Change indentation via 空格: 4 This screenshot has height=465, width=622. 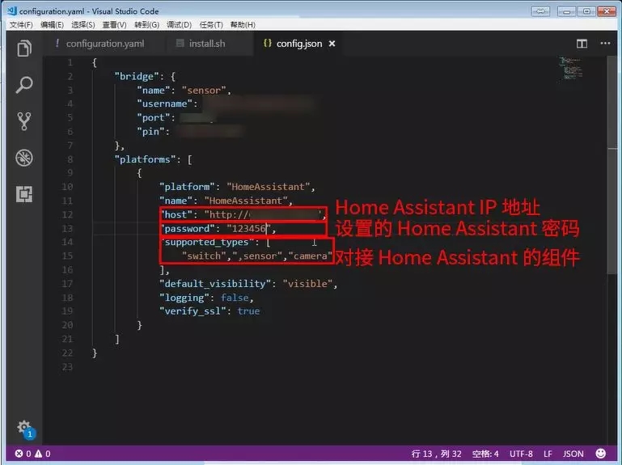click(x=485, y=454)
